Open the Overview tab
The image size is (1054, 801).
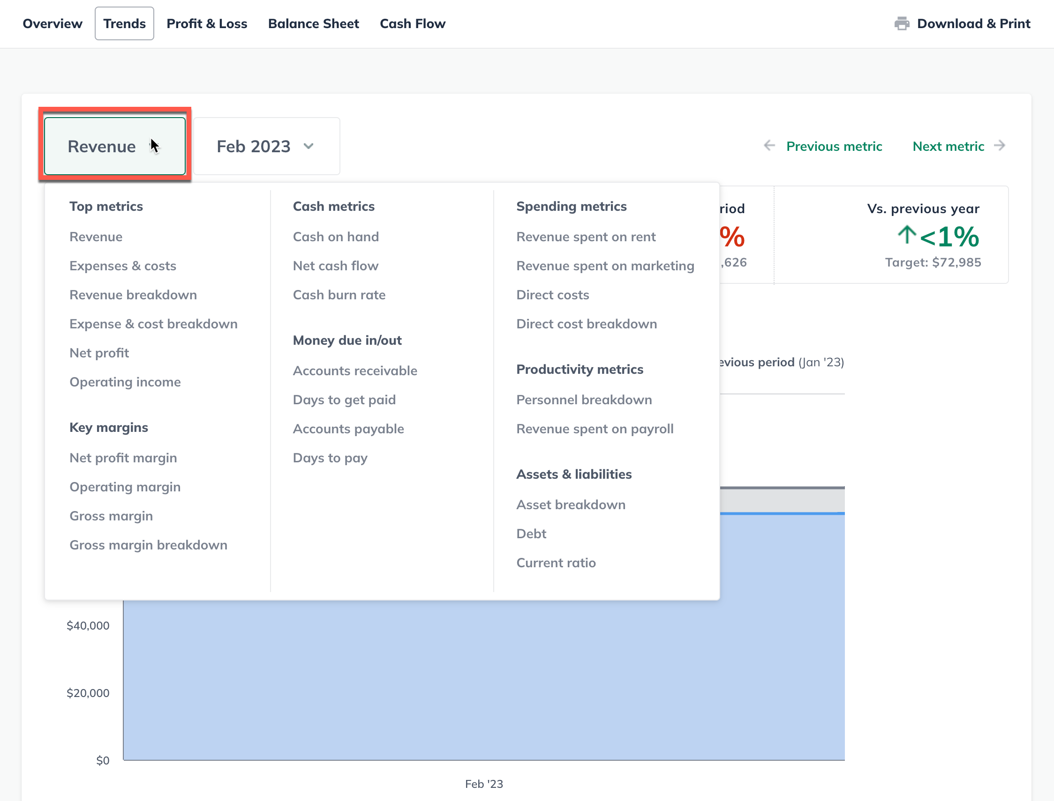click(x=52, y=23)
